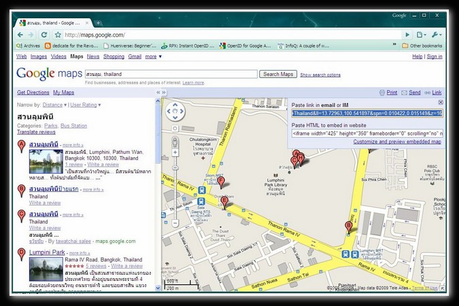
Task: Expand the User Rating dropdown
Action: 86,104
